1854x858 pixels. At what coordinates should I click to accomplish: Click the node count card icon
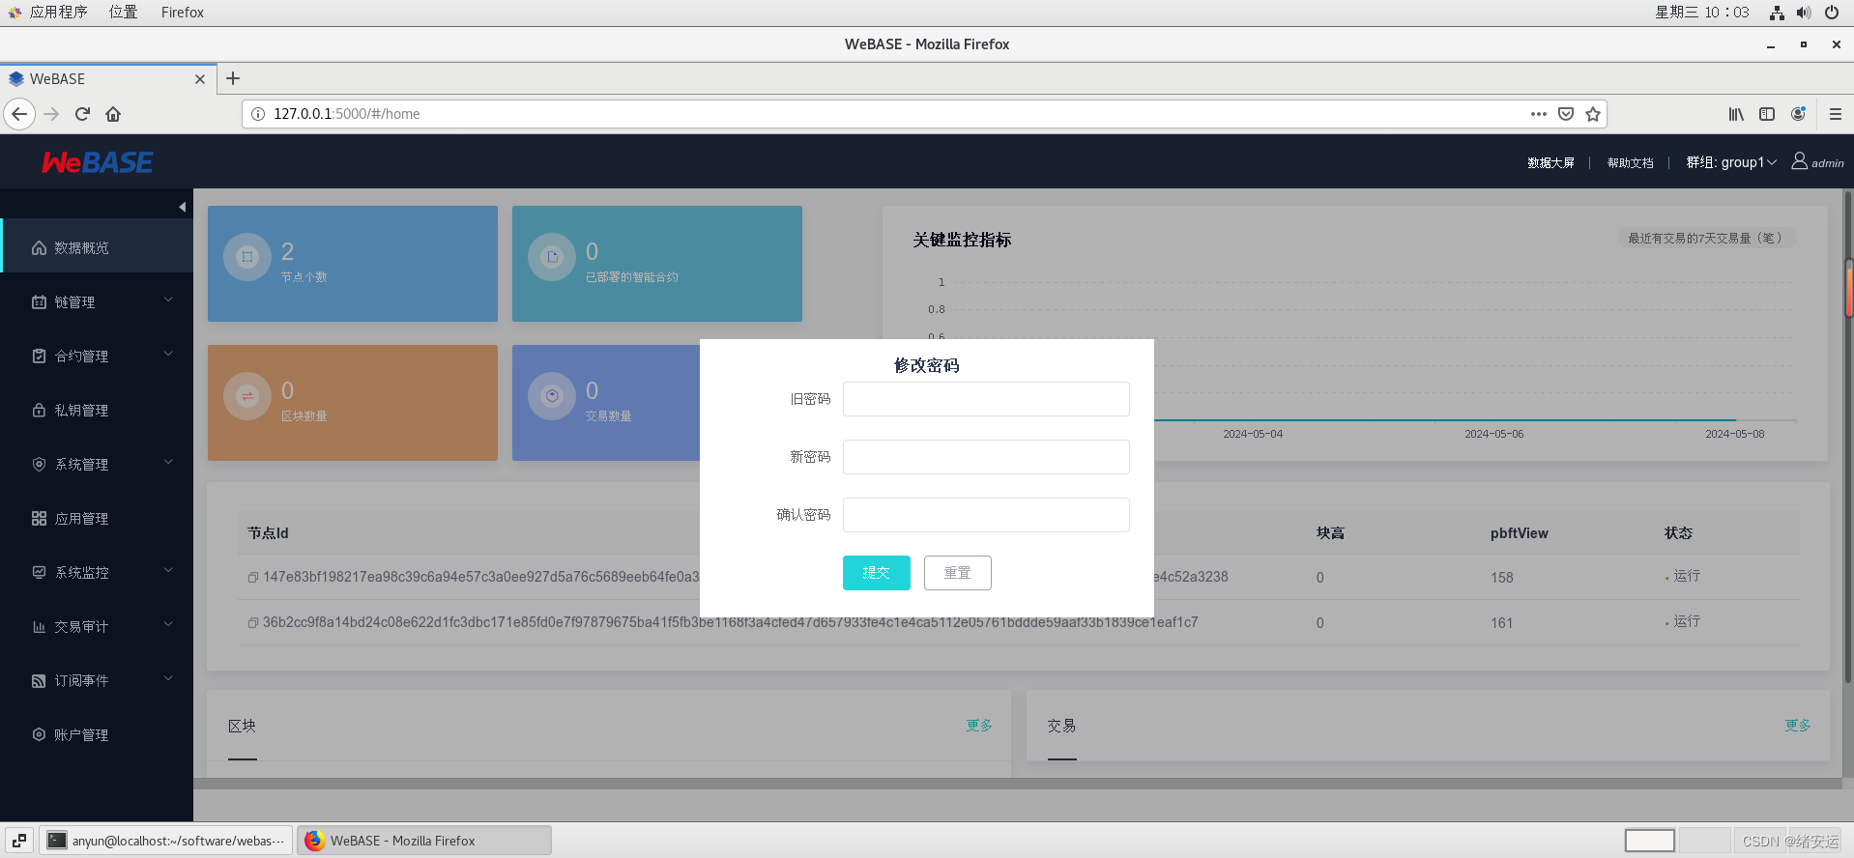pos(247,257)
